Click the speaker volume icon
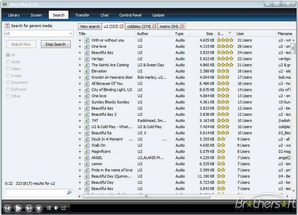Screen dimensions: 298x215 56,208
